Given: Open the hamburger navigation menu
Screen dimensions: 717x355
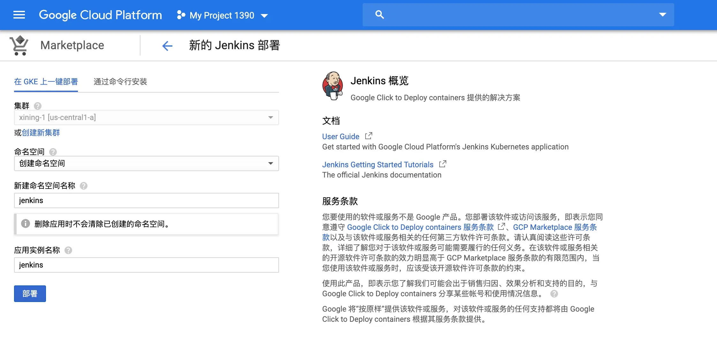Looking at the screenshot, I should 19,15.
